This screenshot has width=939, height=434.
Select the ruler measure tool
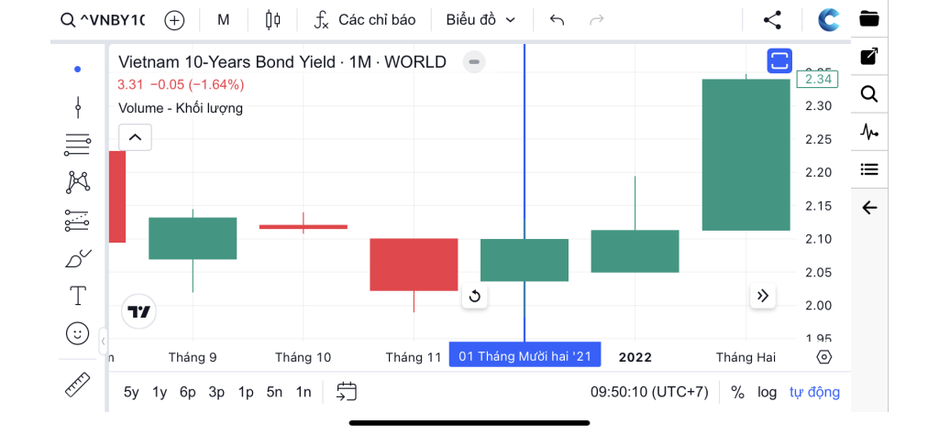click(77, 385)
